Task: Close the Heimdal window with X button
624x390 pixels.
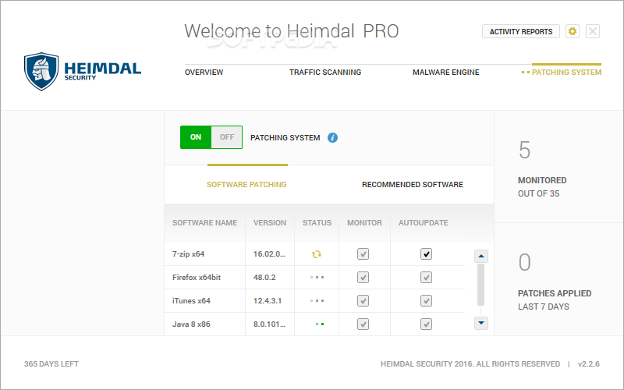Action: pos(593,31)
